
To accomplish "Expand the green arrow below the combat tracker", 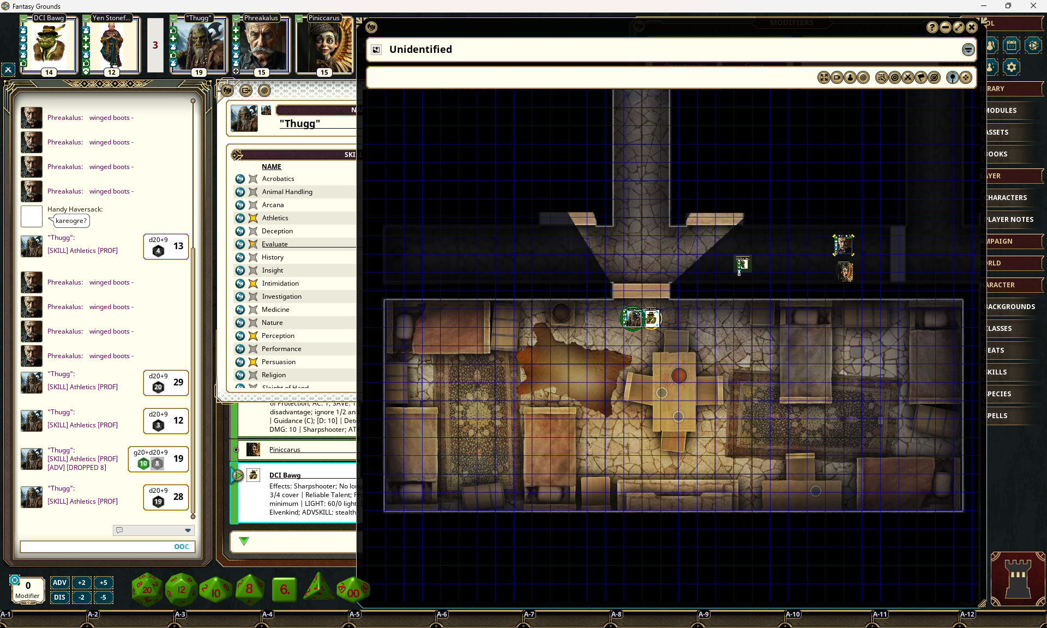I will (244, 541).
